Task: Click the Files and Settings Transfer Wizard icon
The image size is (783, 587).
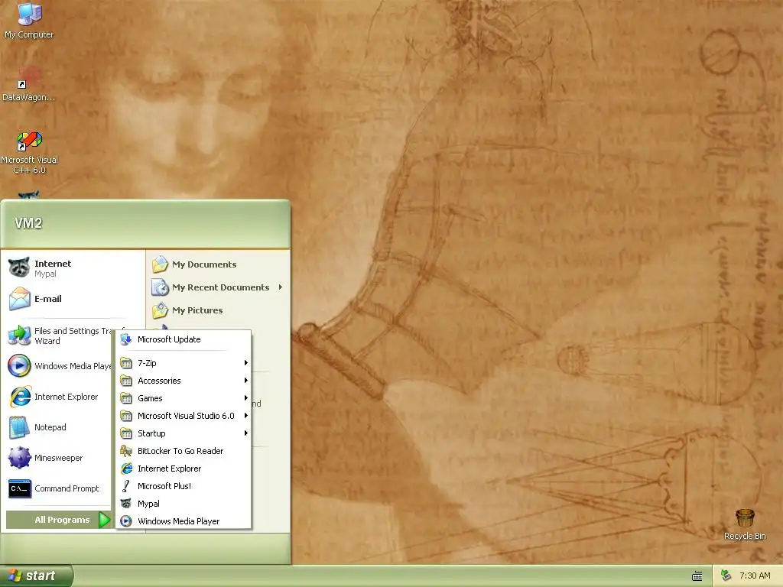Action: [x=19, y=336]
